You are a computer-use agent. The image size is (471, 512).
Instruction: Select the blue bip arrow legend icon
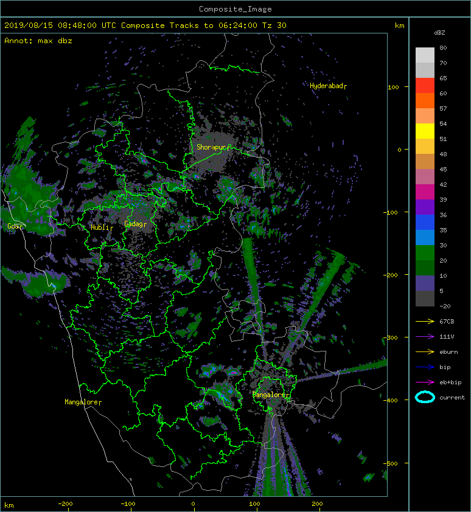(425, 367)
